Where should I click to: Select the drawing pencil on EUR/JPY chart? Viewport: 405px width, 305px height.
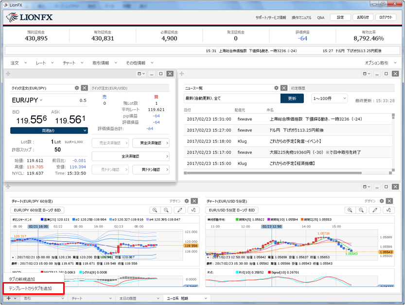pos(180,210)
